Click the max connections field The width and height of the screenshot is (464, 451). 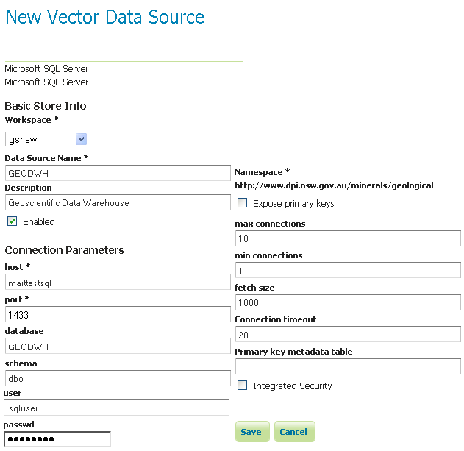(x=347, y=239)
